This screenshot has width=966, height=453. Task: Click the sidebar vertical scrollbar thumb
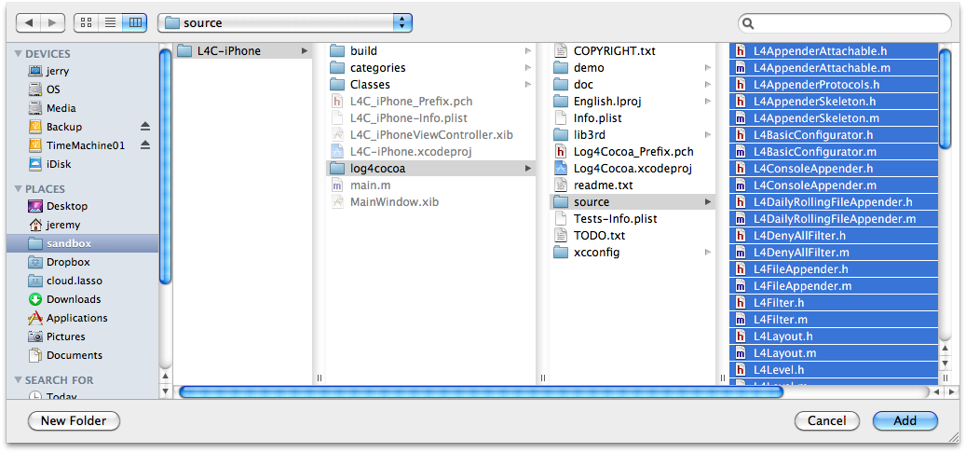coord(165,167)
